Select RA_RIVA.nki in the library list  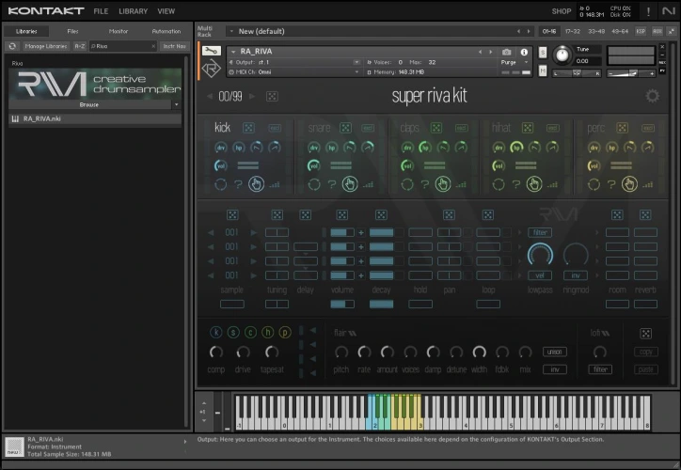point(42,119)
